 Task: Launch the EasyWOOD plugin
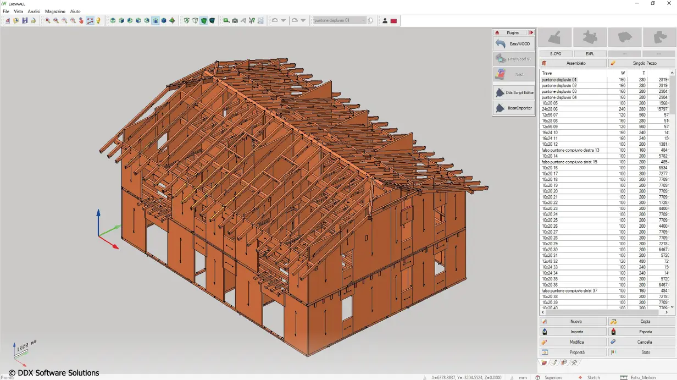point(514,43)
